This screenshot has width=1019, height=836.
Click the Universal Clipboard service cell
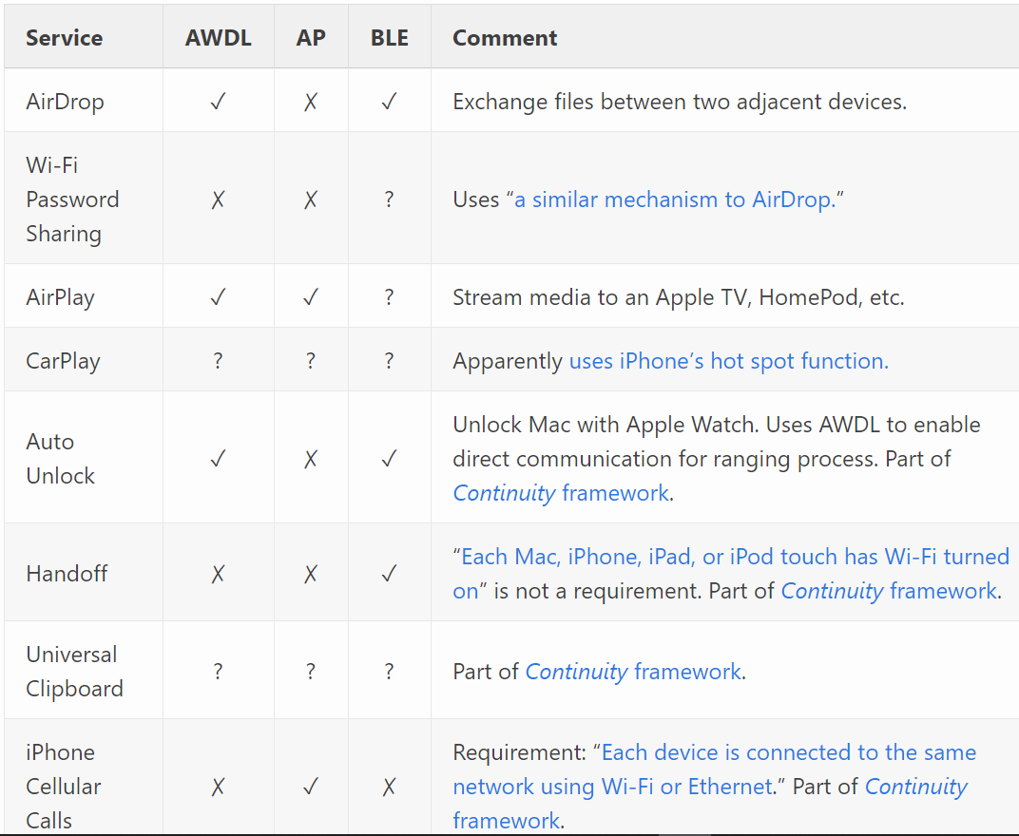click(74, 672)
